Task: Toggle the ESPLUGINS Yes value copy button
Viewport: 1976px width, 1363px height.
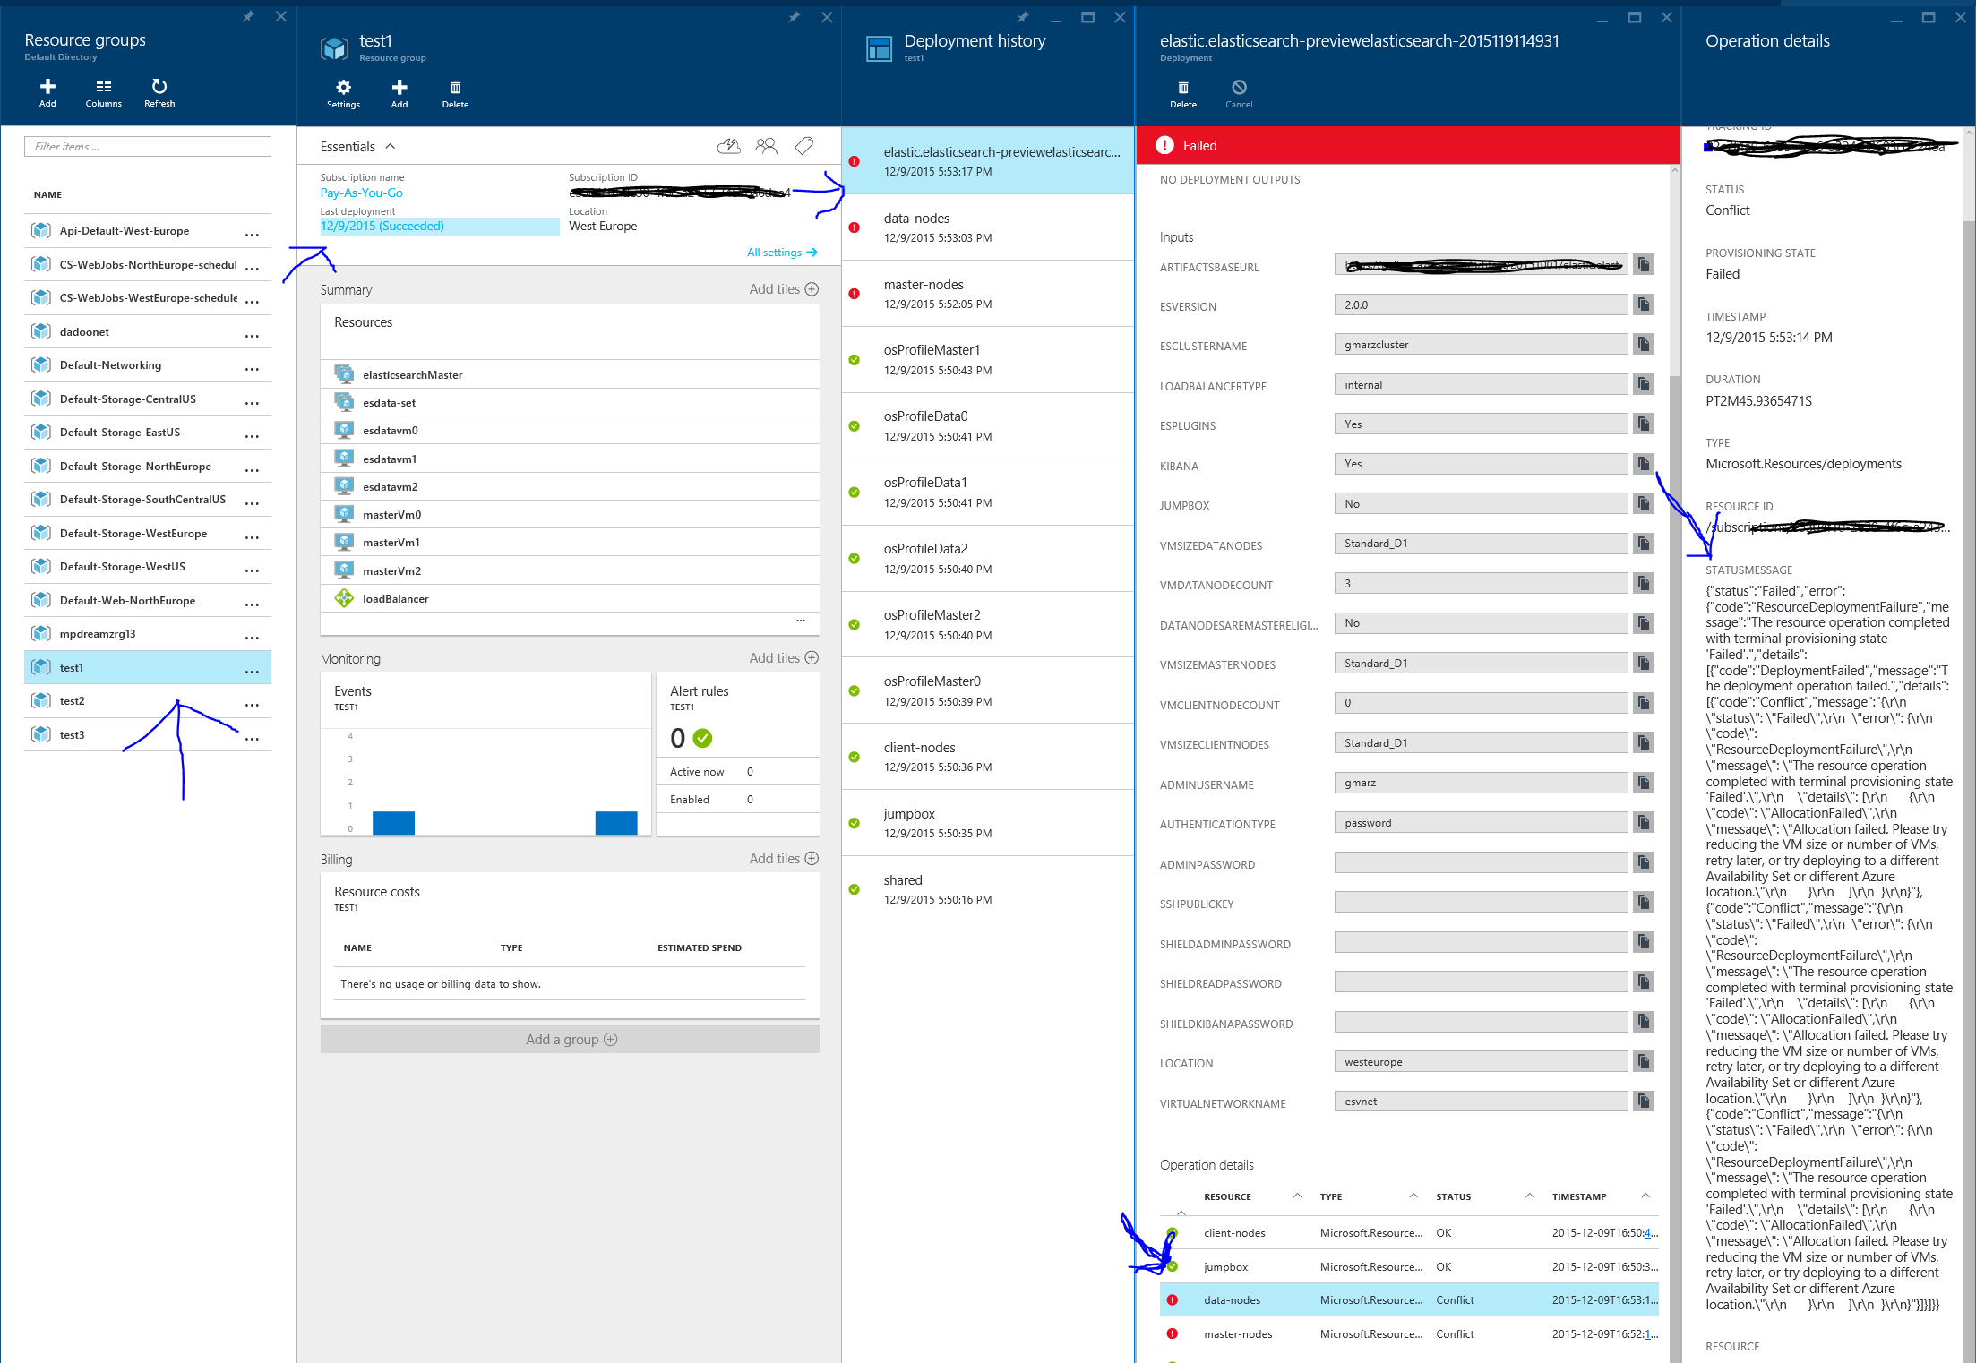Action: (1647, 424)
